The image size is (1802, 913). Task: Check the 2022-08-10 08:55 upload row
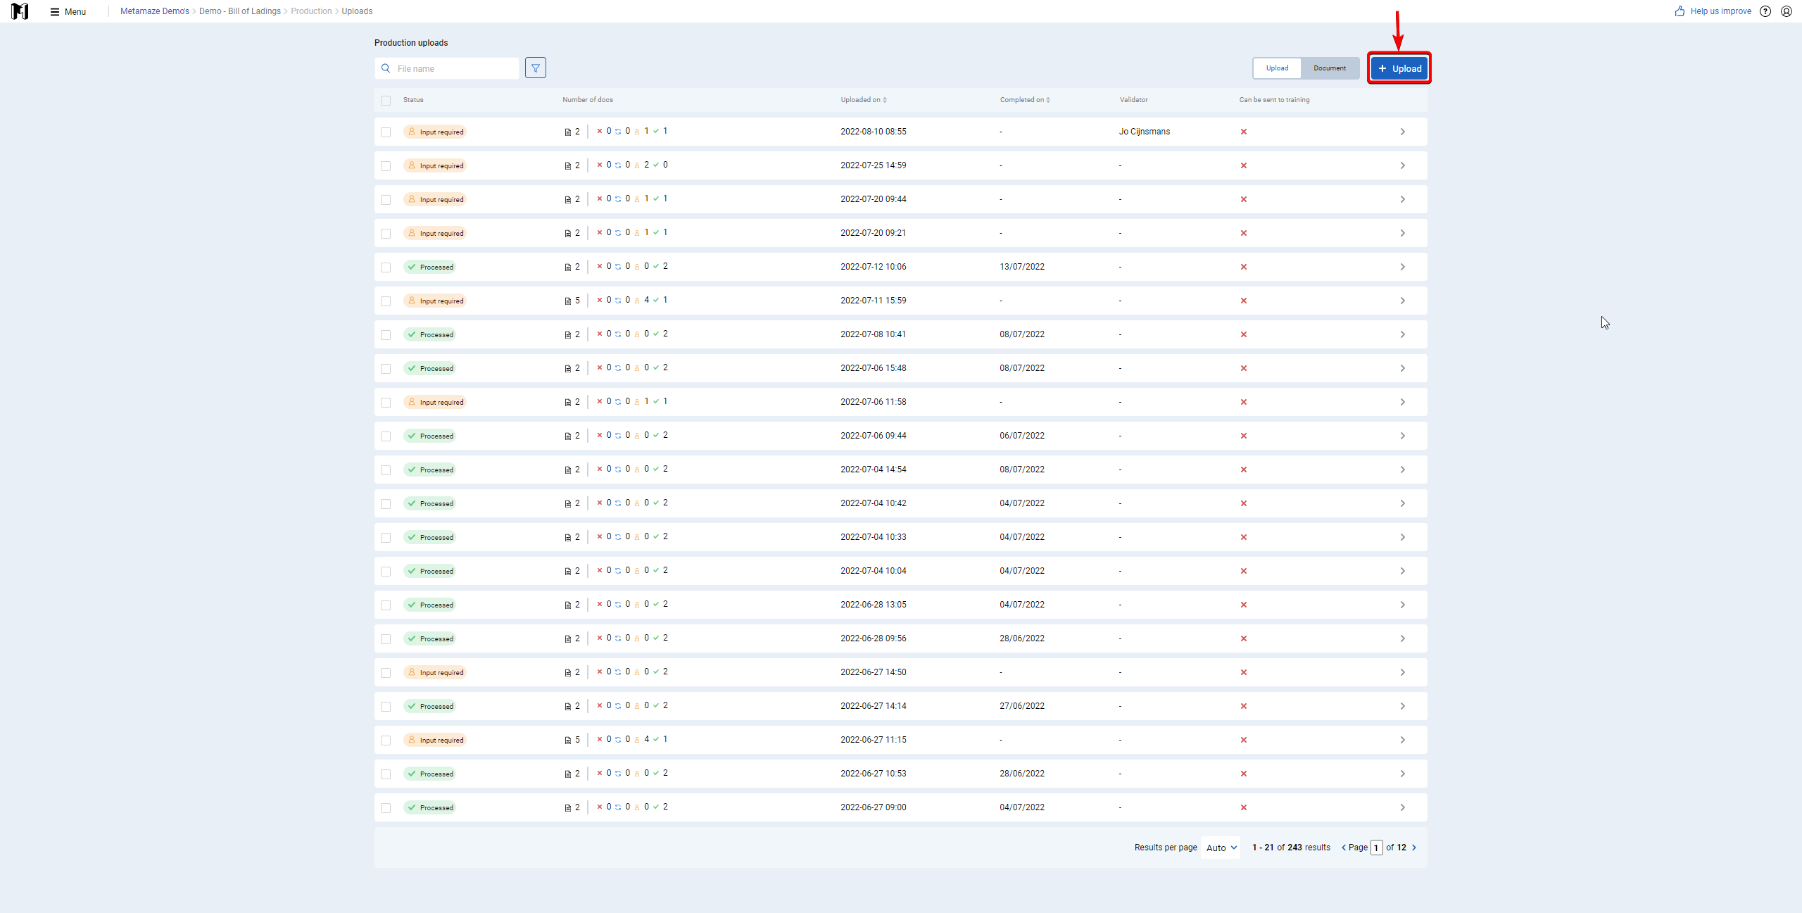386,132
